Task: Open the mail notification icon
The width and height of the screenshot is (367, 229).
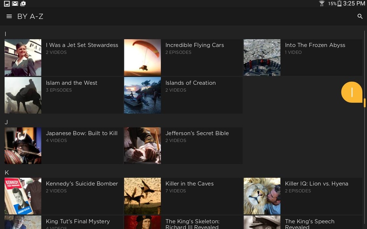Action: click(15, 3)
